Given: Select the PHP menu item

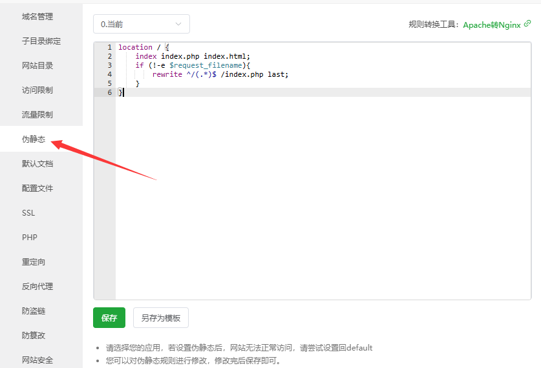Looking at the screenshot, I should click(x=30, y=238).
